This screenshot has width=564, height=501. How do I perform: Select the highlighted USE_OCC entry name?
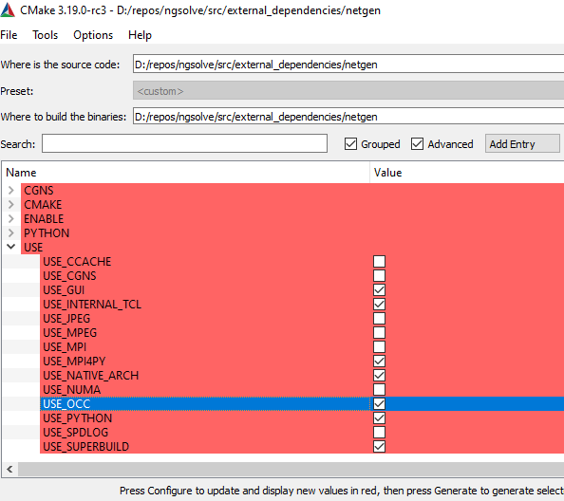[x=66, y=403]
